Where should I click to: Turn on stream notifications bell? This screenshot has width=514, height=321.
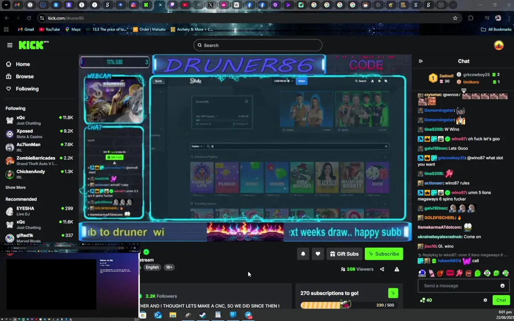click(x=303, y=254)
